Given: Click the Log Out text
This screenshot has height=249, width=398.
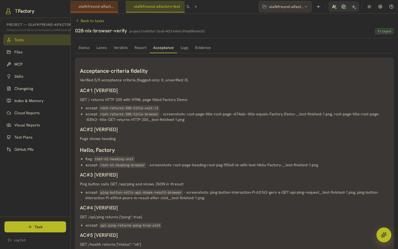Looking at the screenshot, I should tap(20, 240).
